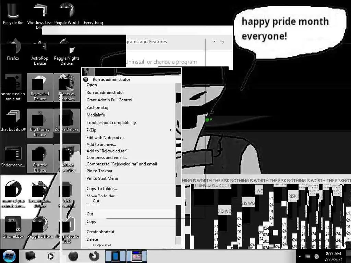
Task: Choose Troubleshoot compatibility
Action: pos(129,123)
